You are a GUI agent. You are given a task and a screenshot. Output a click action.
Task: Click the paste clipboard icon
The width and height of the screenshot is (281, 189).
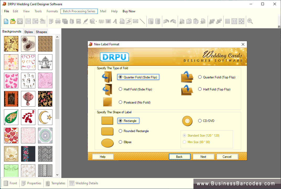point(196,21)
